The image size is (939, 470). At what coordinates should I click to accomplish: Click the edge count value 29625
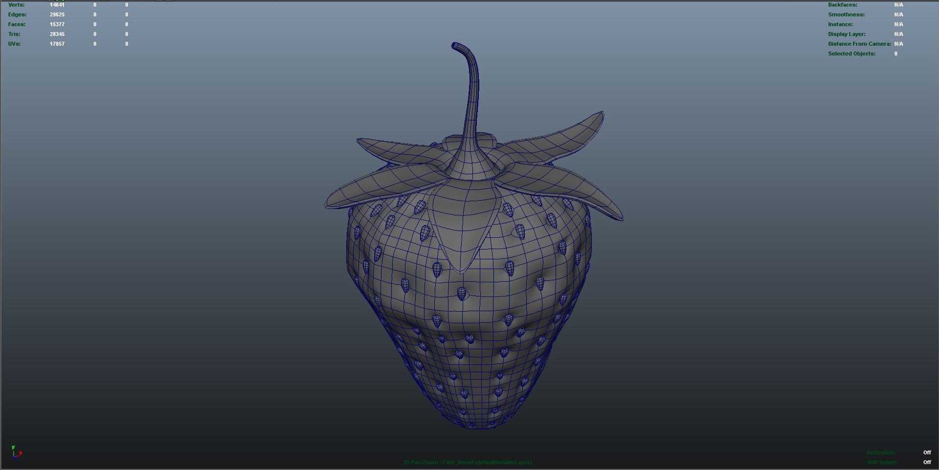click(57, 15)
